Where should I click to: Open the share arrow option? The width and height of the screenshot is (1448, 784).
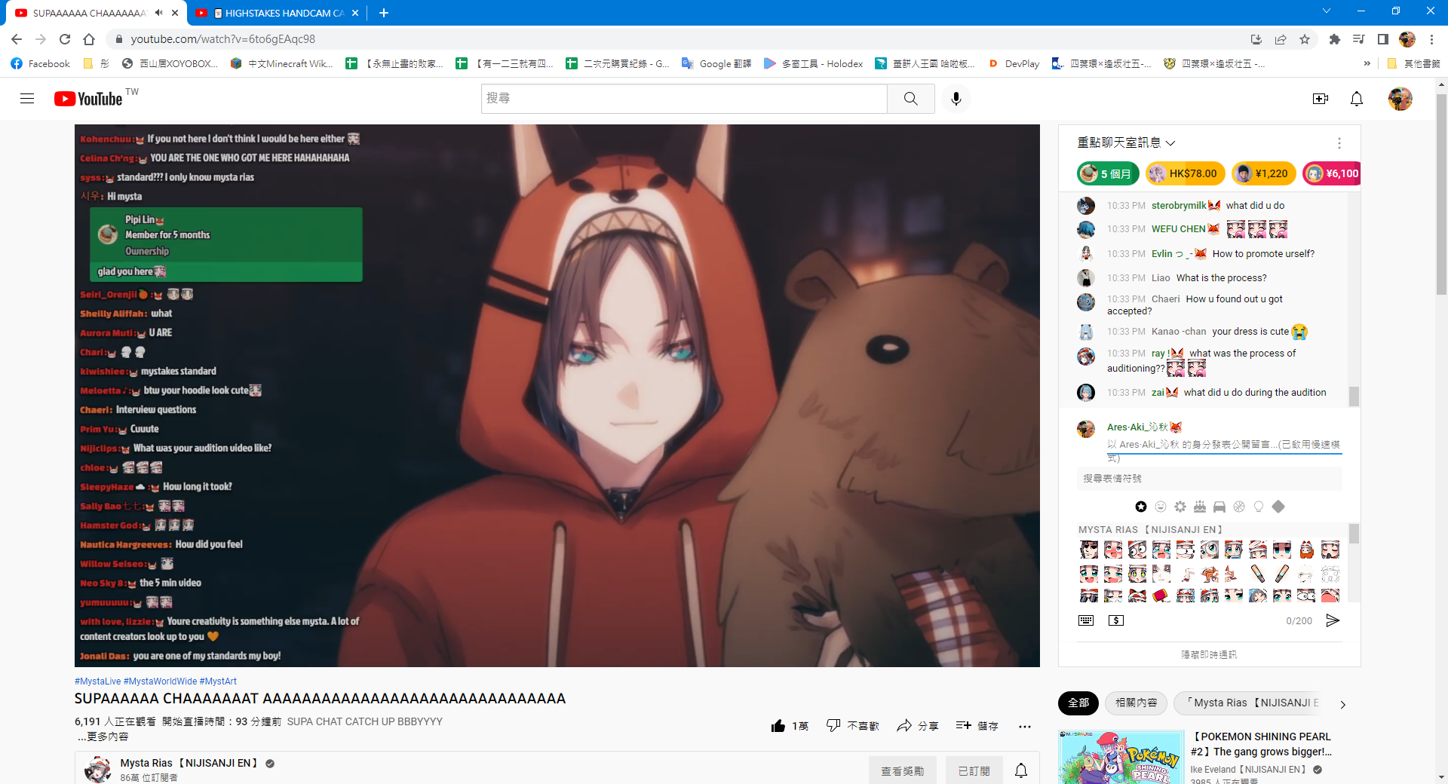(x=917, y=726)
